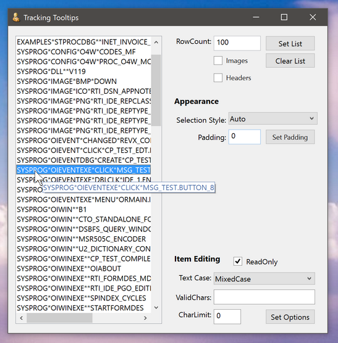Minimize the Tracking Tooltips window
This screenshot has width=338, height=343.
coord(256,17)
